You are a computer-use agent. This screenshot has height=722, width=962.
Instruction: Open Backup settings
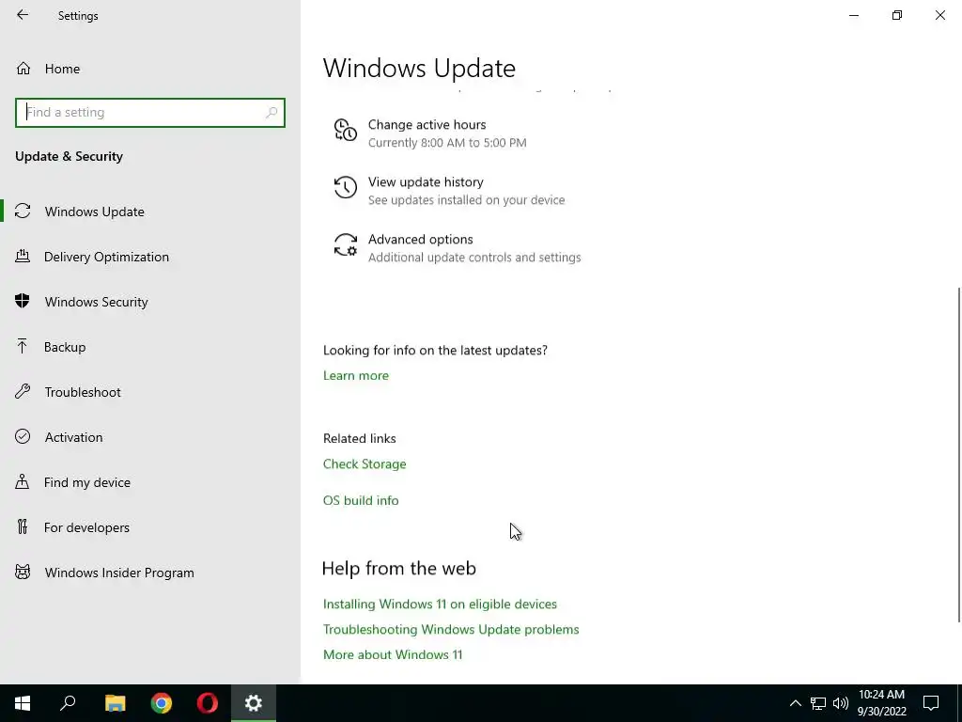tap(65, 347)
